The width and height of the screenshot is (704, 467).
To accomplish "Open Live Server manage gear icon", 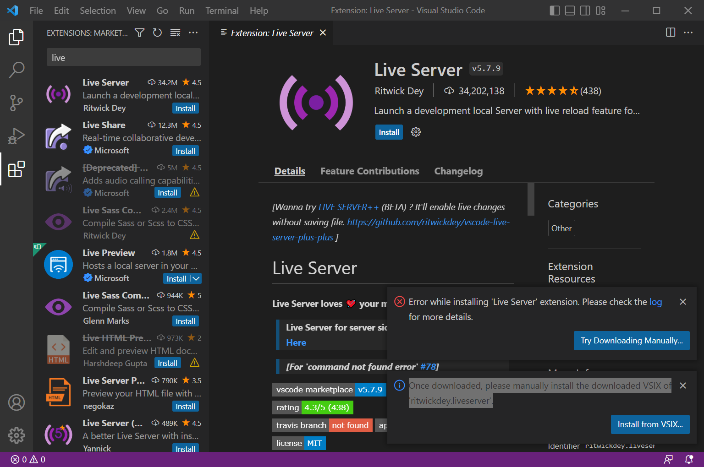I will coord(416,132).
